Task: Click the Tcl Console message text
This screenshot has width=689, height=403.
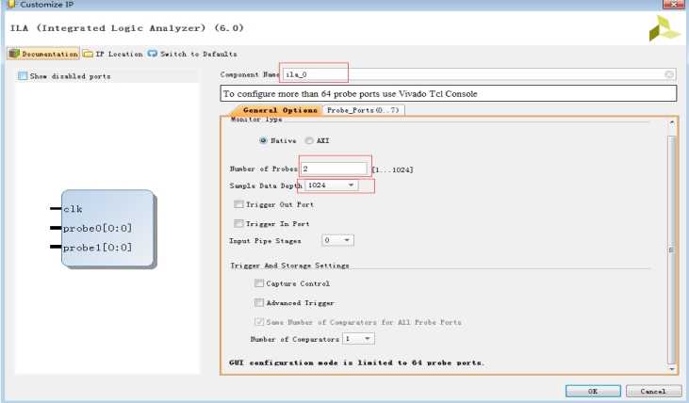Action: 351,93
